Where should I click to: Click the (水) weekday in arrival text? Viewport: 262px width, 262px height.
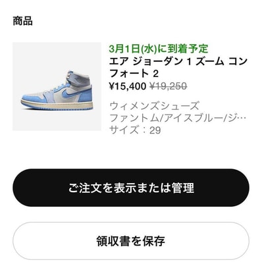coord(148,49)
